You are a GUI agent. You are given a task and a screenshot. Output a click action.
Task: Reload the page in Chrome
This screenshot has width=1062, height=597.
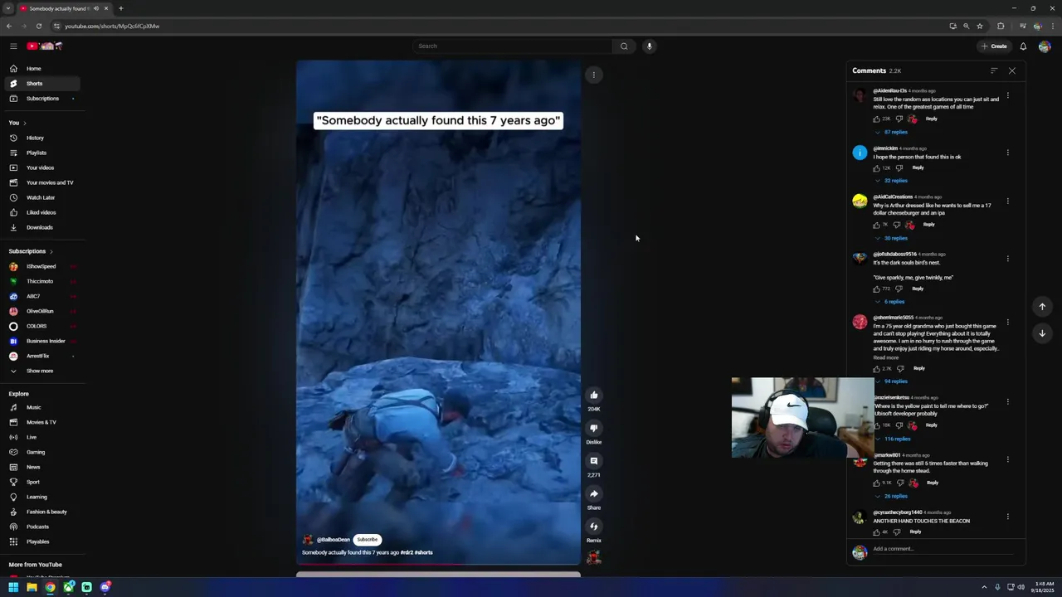(x=38, y=26)
